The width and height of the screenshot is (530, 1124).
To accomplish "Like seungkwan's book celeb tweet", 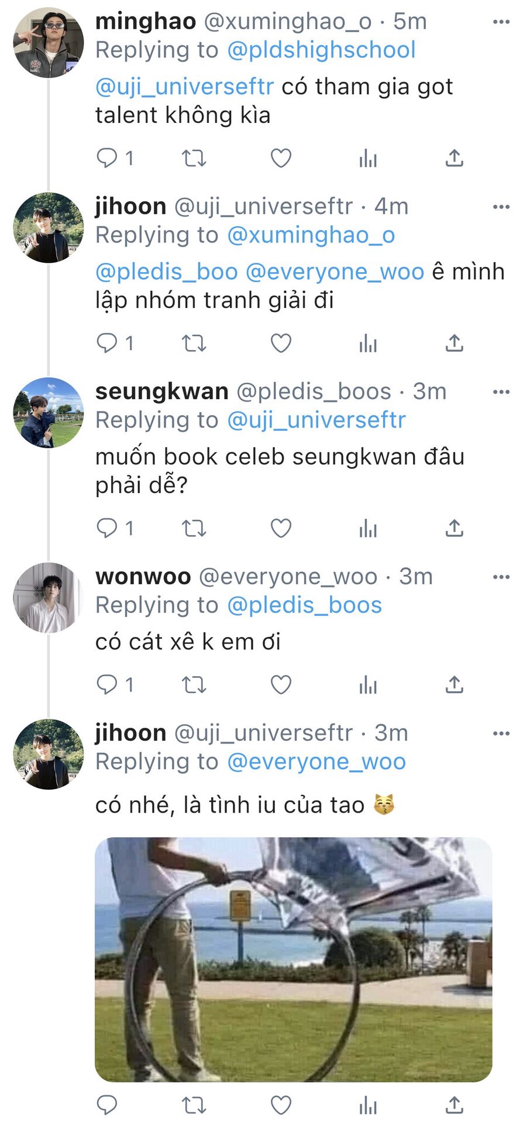I will pyautogui.click(x=281, y=528).
